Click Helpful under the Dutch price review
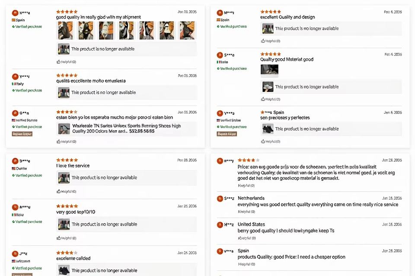 coord(246,186)
